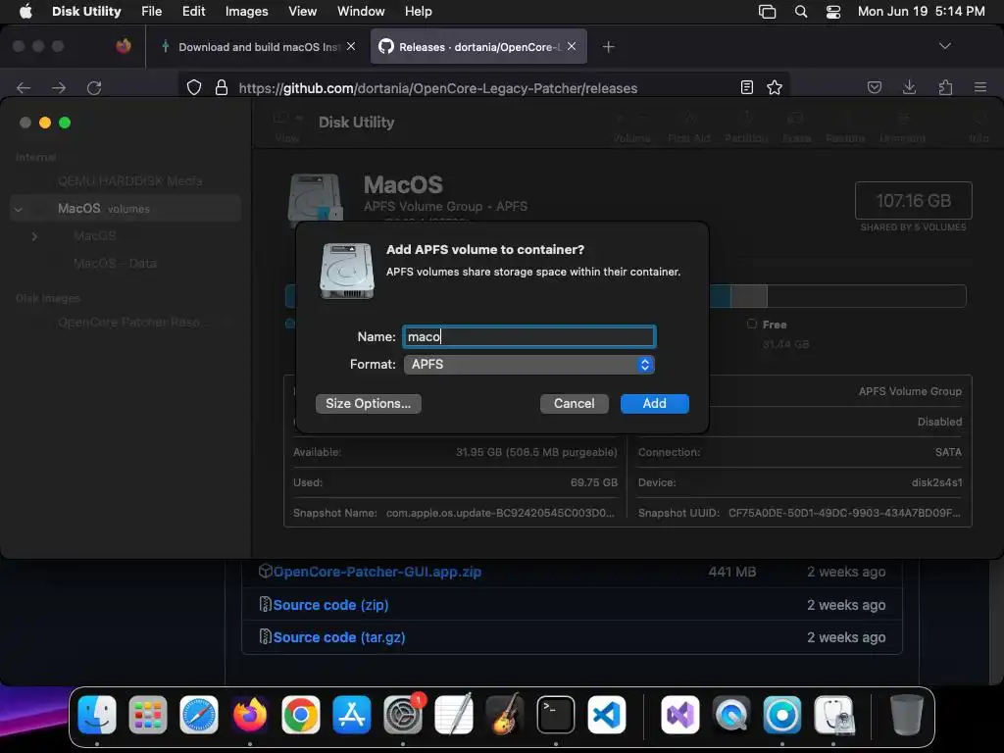1004x753 pixels.
Task: Open the File menu
Action: point(151,12)
